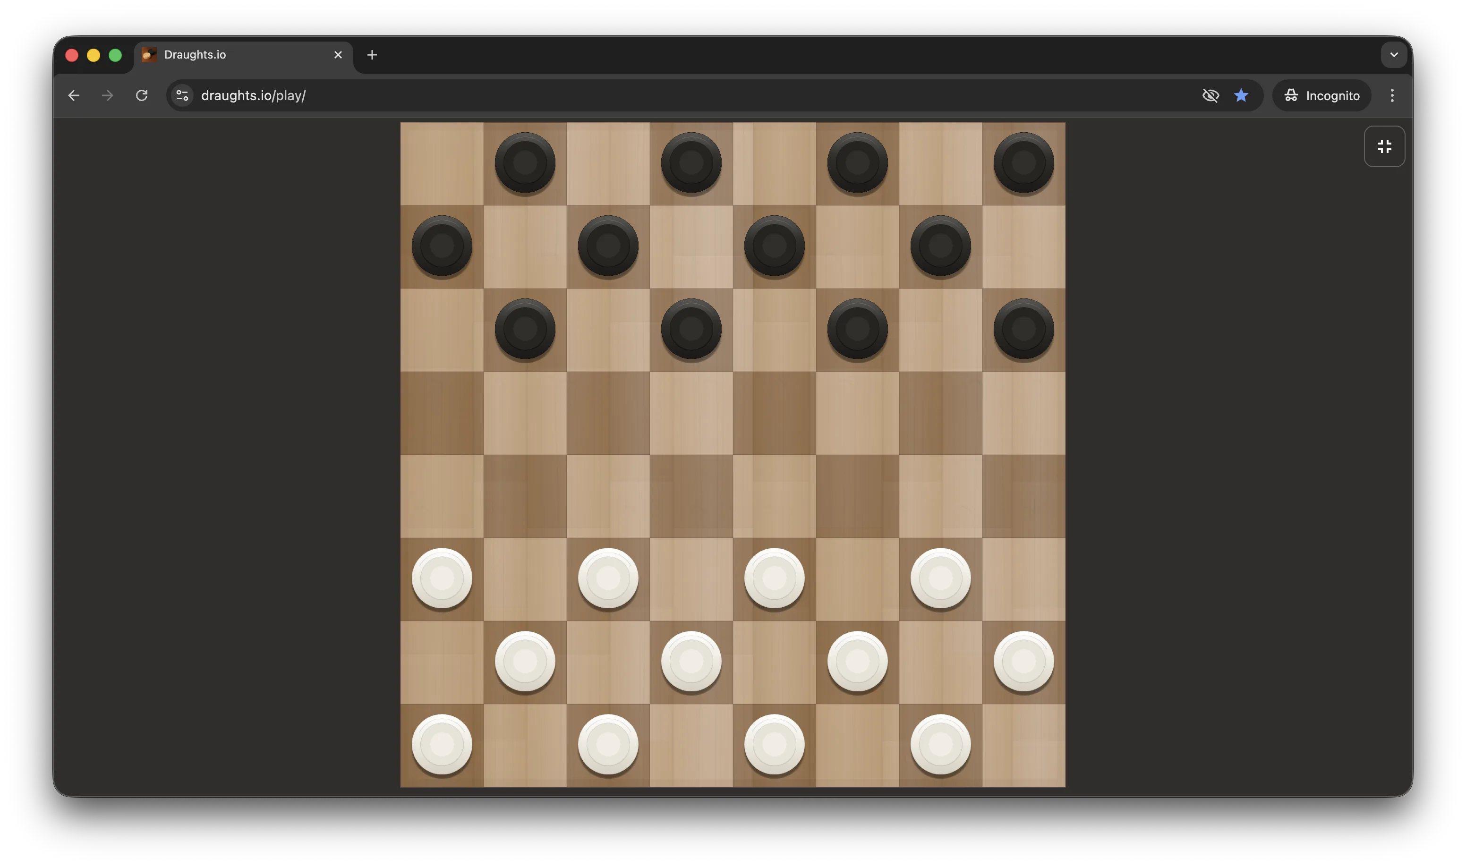Open Chrome's three-dot menu
Image resolution: width=1466 pixels, height=867 pixels.
click(x=1392, y=95)
